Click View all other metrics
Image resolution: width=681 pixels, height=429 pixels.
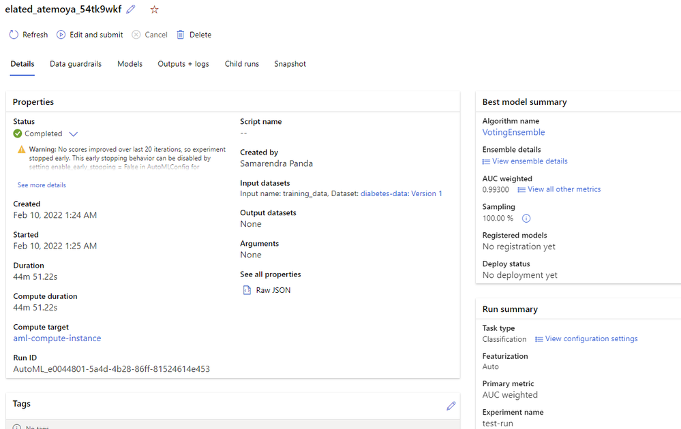pos(564,189)
